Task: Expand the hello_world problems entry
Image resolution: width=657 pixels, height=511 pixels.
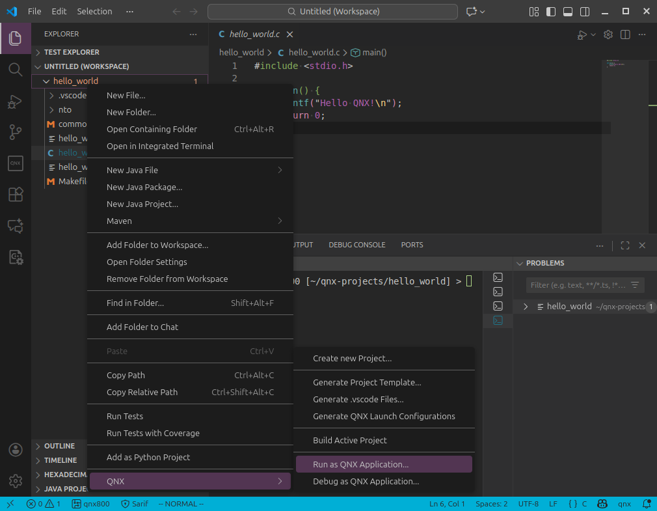Action: [x=526, y=307]
